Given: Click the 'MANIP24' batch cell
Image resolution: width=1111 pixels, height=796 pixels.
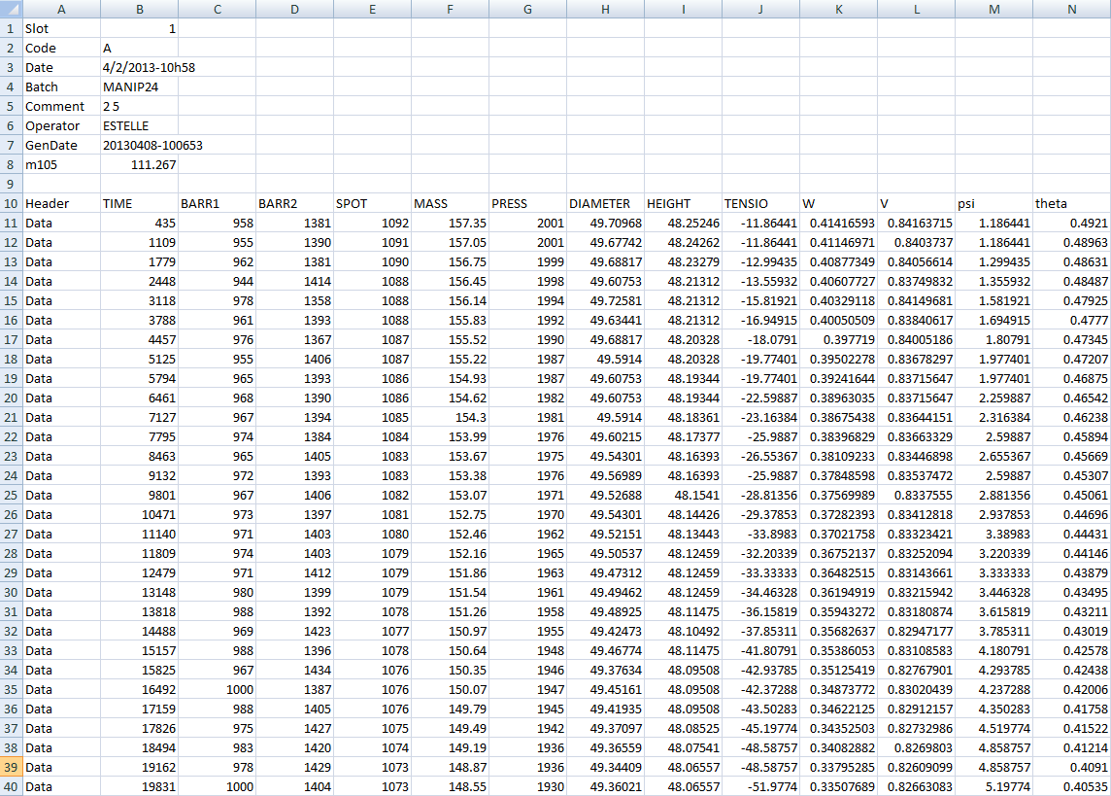Looking at the screenshot, I should click(140, 87).
